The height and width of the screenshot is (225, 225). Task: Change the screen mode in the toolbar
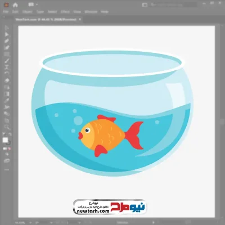click(x=7, y=161)
